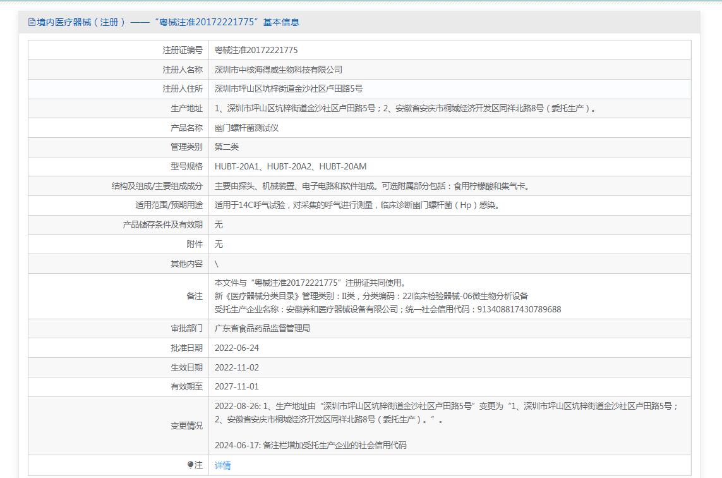Click the 变更情况 row label
The image size is (722, 478).
186,426
